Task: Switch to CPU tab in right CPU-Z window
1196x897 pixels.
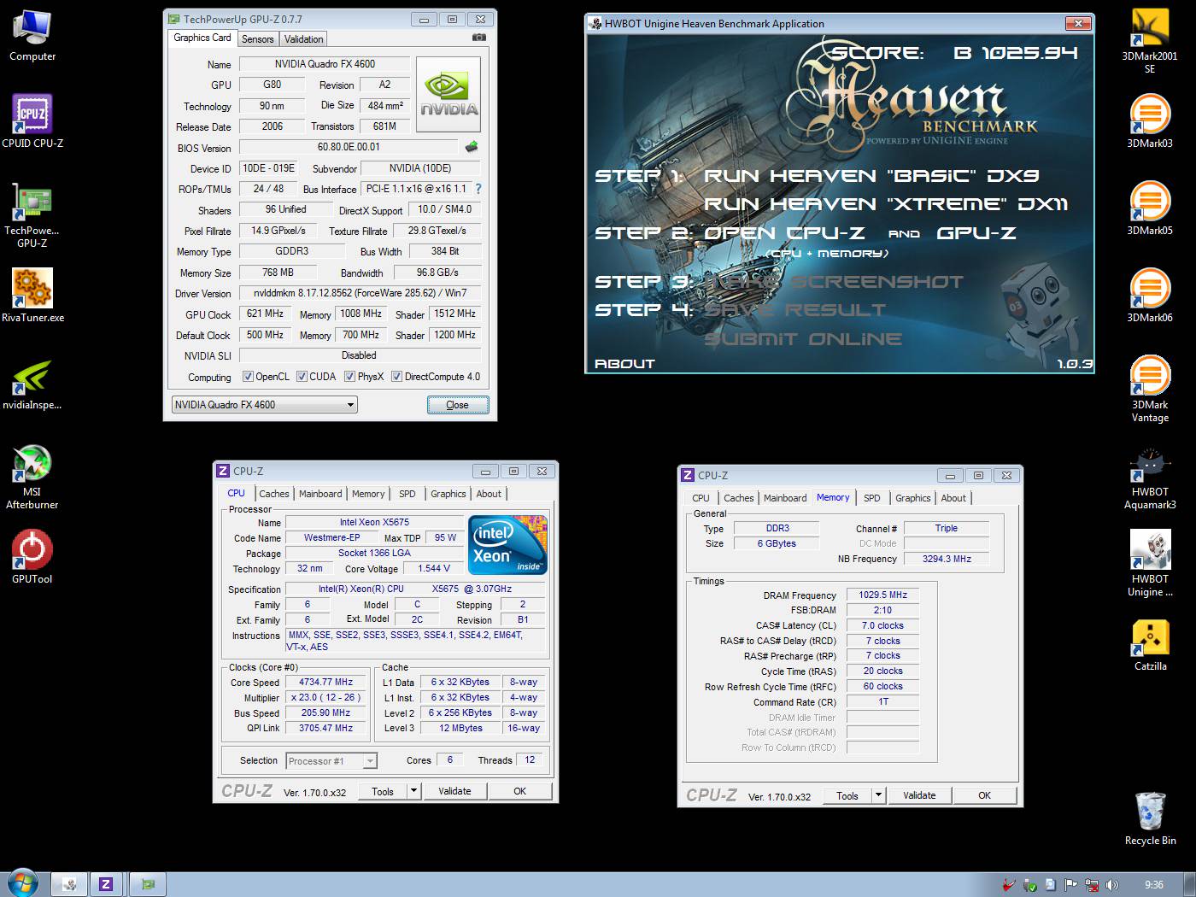Action: (x=701, y=498)
